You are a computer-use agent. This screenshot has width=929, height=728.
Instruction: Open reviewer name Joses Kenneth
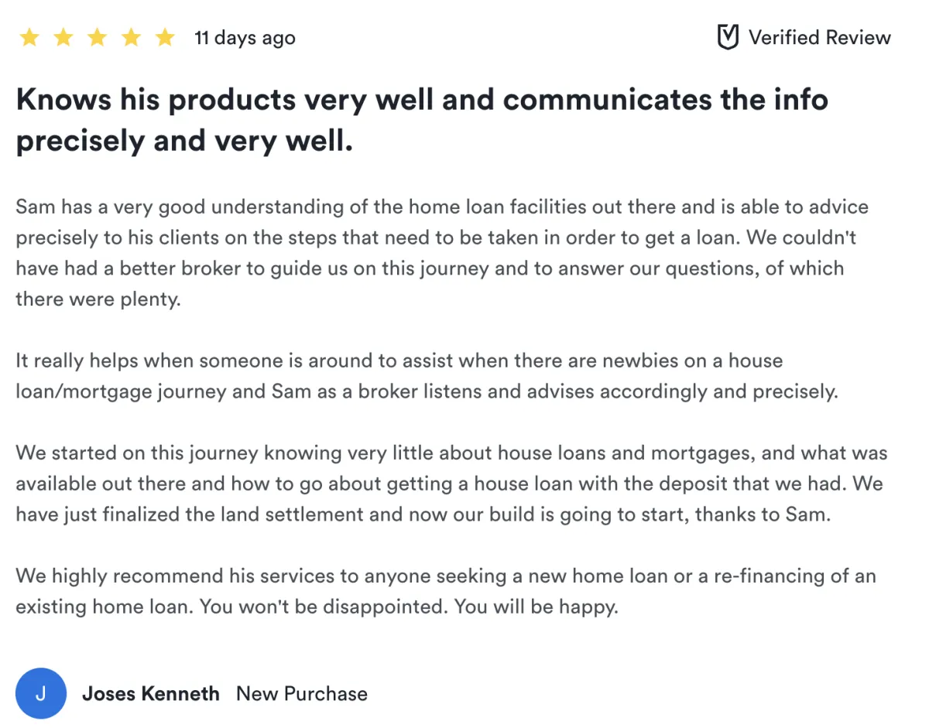[151, 693]
